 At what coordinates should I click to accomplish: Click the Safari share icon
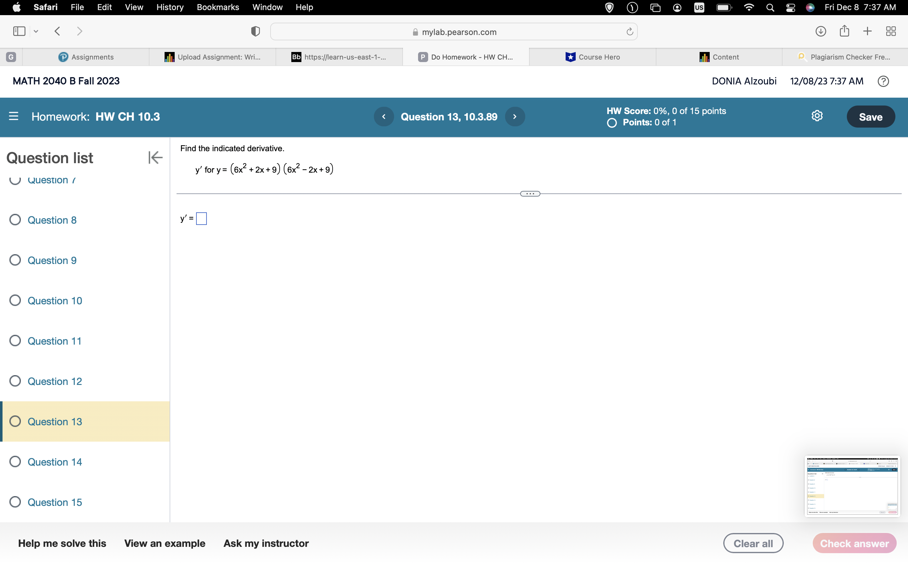click(844, 31)
